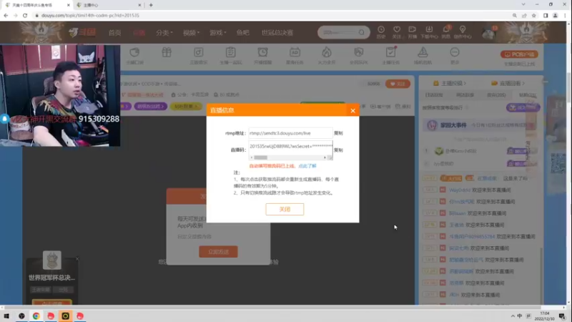This screenshot has height=322, width=572.
Task: Open Chrome from the Windows taskbar
Action: coord(36,316)
